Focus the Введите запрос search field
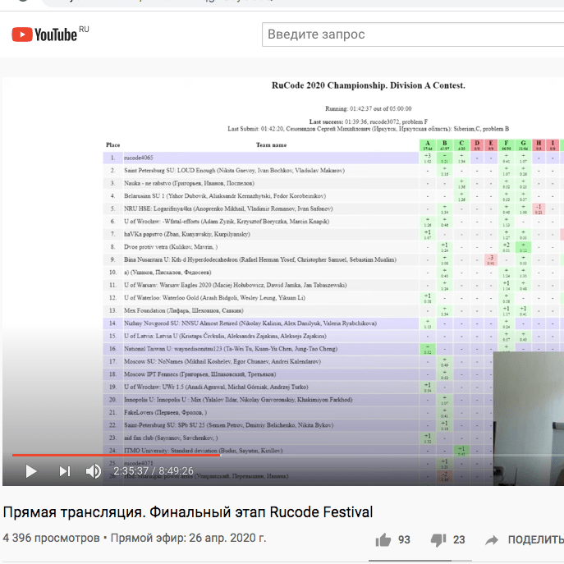 click(413, 34)
